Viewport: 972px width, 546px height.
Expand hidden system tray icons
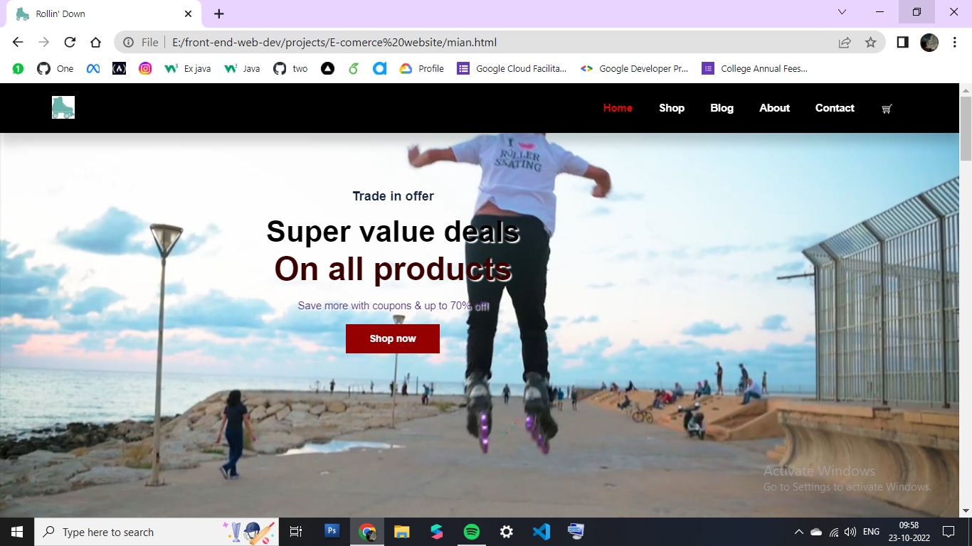tap(798, 531)
